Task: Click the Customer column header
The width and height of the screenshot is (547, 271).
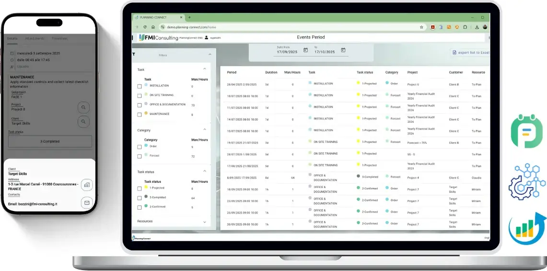Action: pos(456,72)
